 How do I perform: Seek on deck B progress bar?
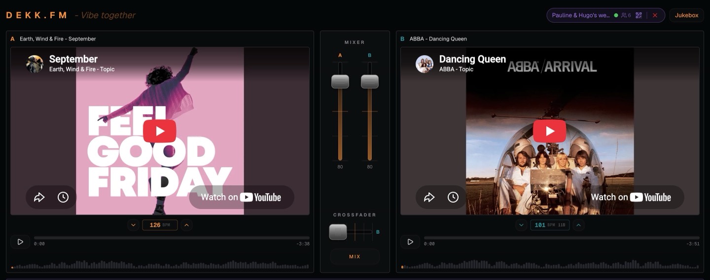(x=562, y=238)
